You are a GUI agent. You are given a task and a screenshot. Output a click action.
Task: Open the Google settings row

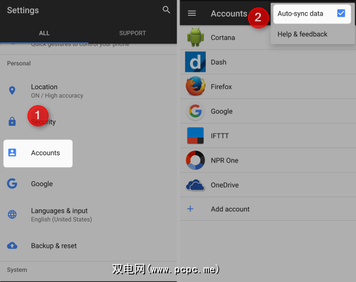point(89,184)
